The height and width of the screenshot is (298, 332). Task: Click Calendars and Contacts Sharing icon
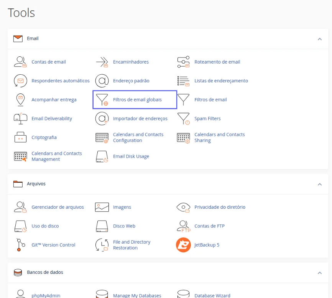click(183, 138)
